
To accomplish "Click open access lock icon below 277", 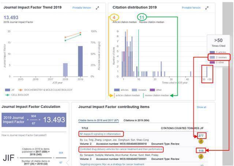I will pos(201,141).
